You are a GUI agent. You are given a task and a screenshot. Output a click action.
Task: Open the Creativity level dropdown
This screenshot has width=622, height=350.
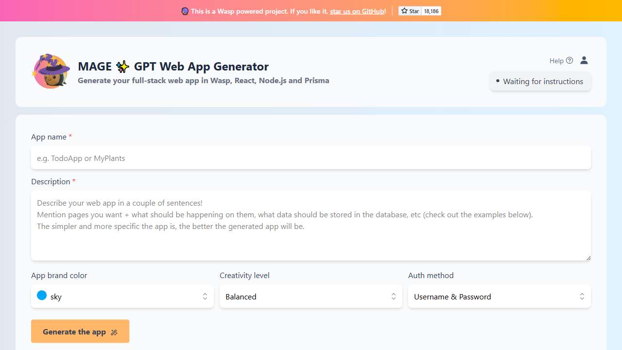coord(311,297)
